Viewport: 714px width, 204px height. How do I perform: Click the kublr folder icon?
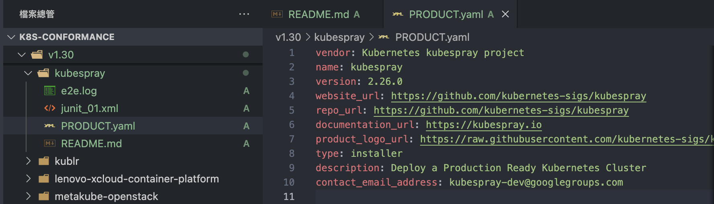pyautogui.click(x=43, y=161)
